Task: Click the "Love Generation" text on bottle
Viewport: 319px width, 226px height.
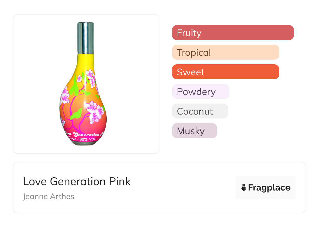Action: pos(84,134)
